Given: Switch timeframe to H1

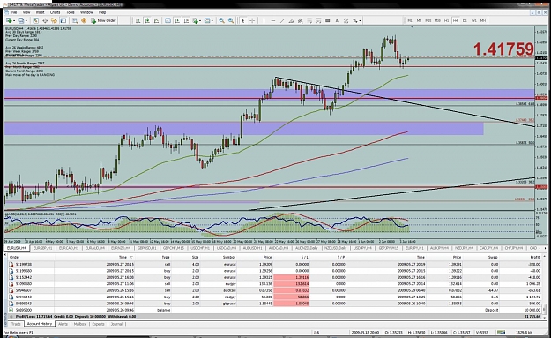Looking at the screenshot, I should 447,21.
